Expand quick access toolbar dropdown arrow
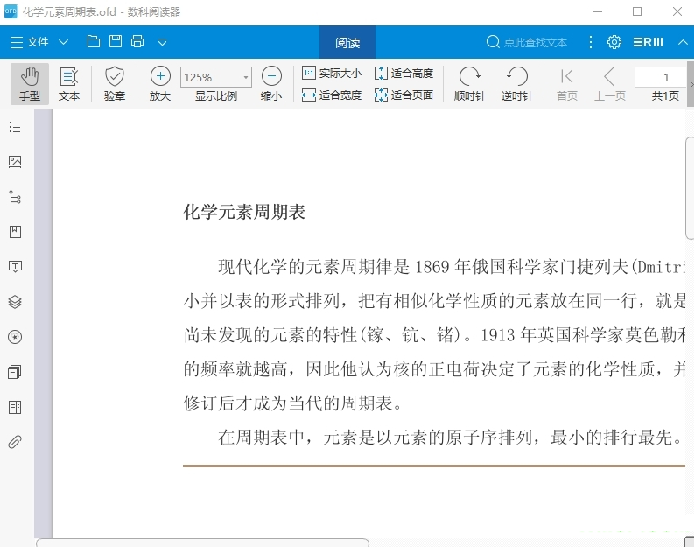This screenshot has height=547, width=695. click(162, 42)
